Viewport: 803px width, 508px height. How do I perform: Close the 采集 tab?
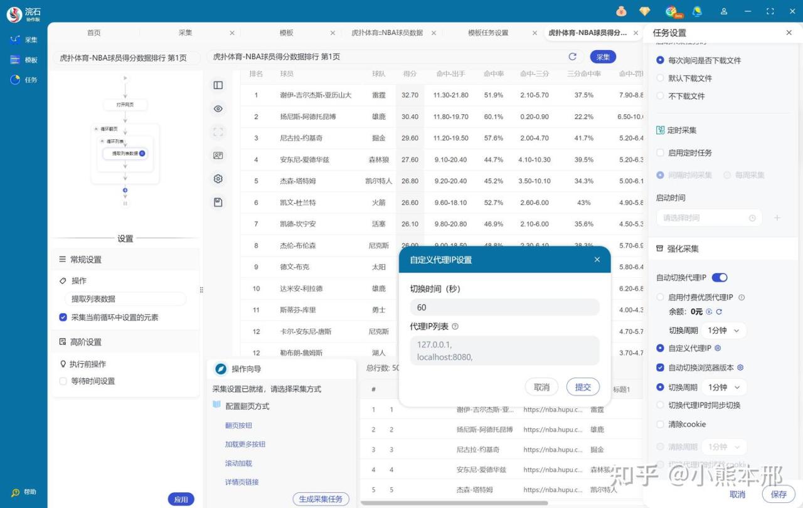(232, 33)
